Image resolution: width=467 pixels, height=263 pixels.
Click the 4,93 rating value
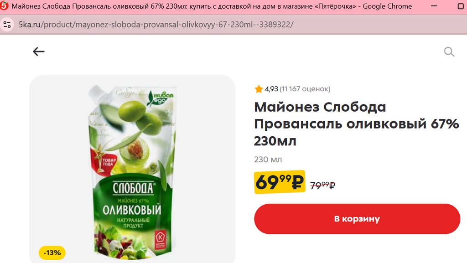pos(271,89)
